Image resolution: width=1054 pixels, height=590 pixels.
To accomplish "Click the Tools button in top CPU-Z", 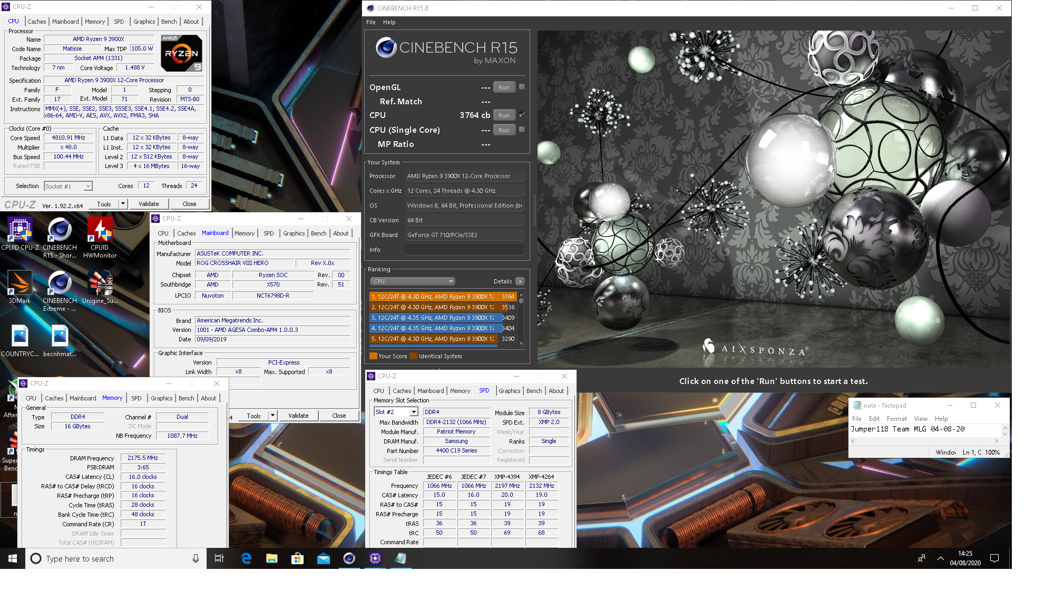I will click(104, 204).
